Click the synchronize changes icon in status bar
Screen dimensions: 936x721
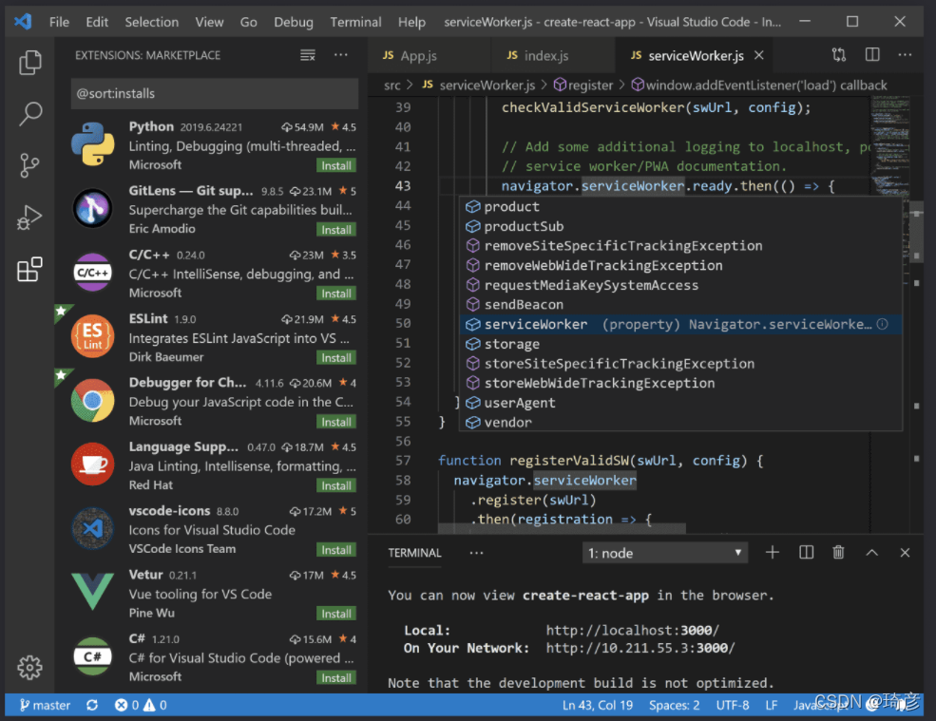pyautogui.click(x=92, y=705)
